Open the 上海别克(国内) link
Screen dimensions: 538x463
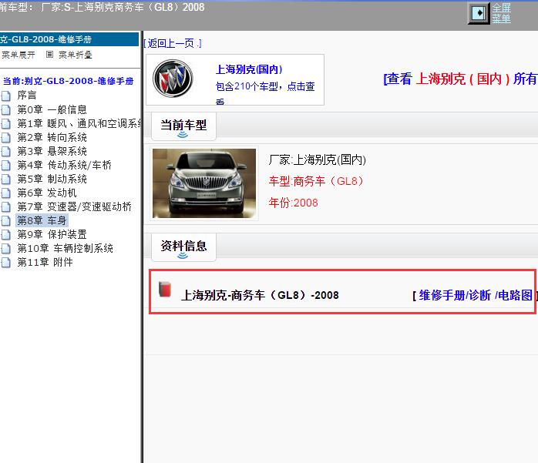pyautogui.click(x=249, y=69)
